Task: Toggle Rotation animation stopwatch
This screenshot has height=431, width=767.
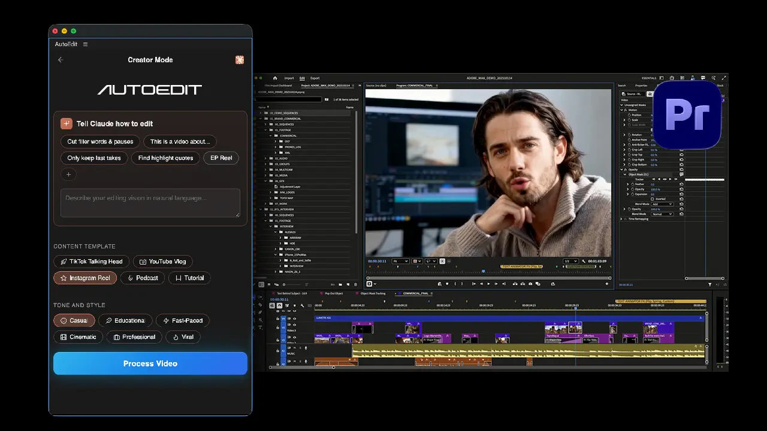Action: click(x=629, y=135)
